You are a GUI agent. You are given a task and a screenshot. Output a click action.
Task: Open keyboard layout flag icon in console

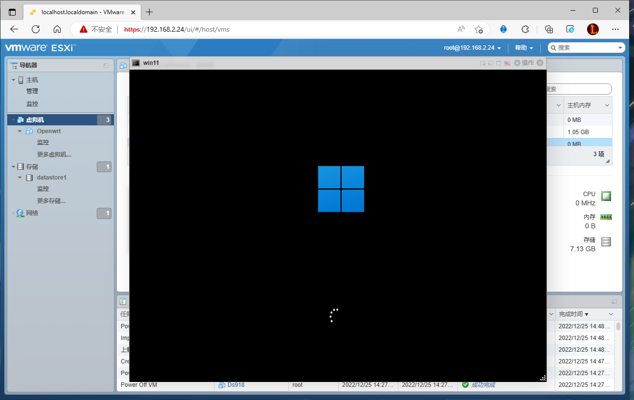(x=507, y=63)
